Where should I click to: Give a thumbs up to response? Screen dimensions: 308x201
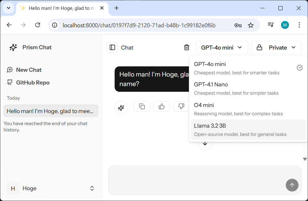pos(162,106)
